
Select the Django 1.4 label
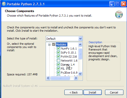68,65
